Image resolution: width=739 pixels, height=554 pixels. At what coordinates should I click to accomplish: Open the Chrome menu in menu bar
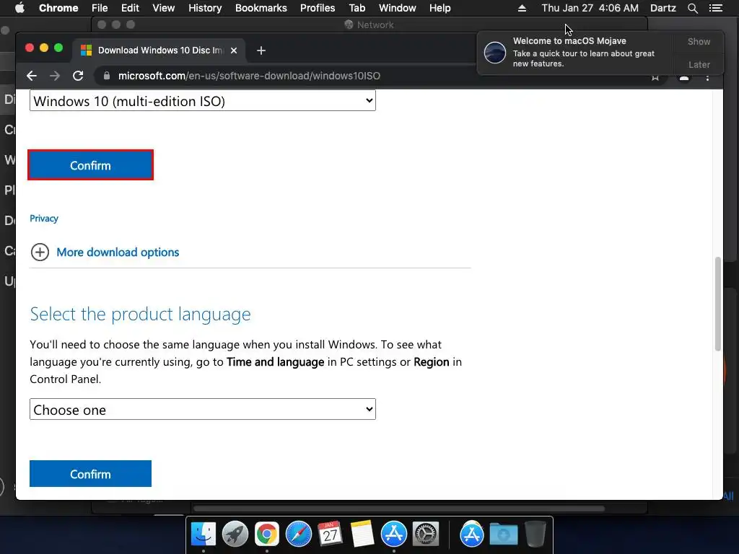pyautogui.click(x=58, y=8)
